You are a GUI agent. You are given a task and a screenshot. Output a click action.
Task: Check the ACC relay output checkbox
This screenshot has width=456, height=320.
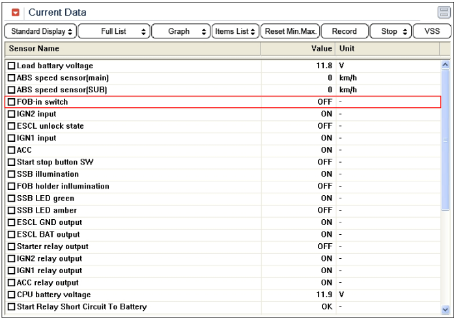(x=11, y=282)
